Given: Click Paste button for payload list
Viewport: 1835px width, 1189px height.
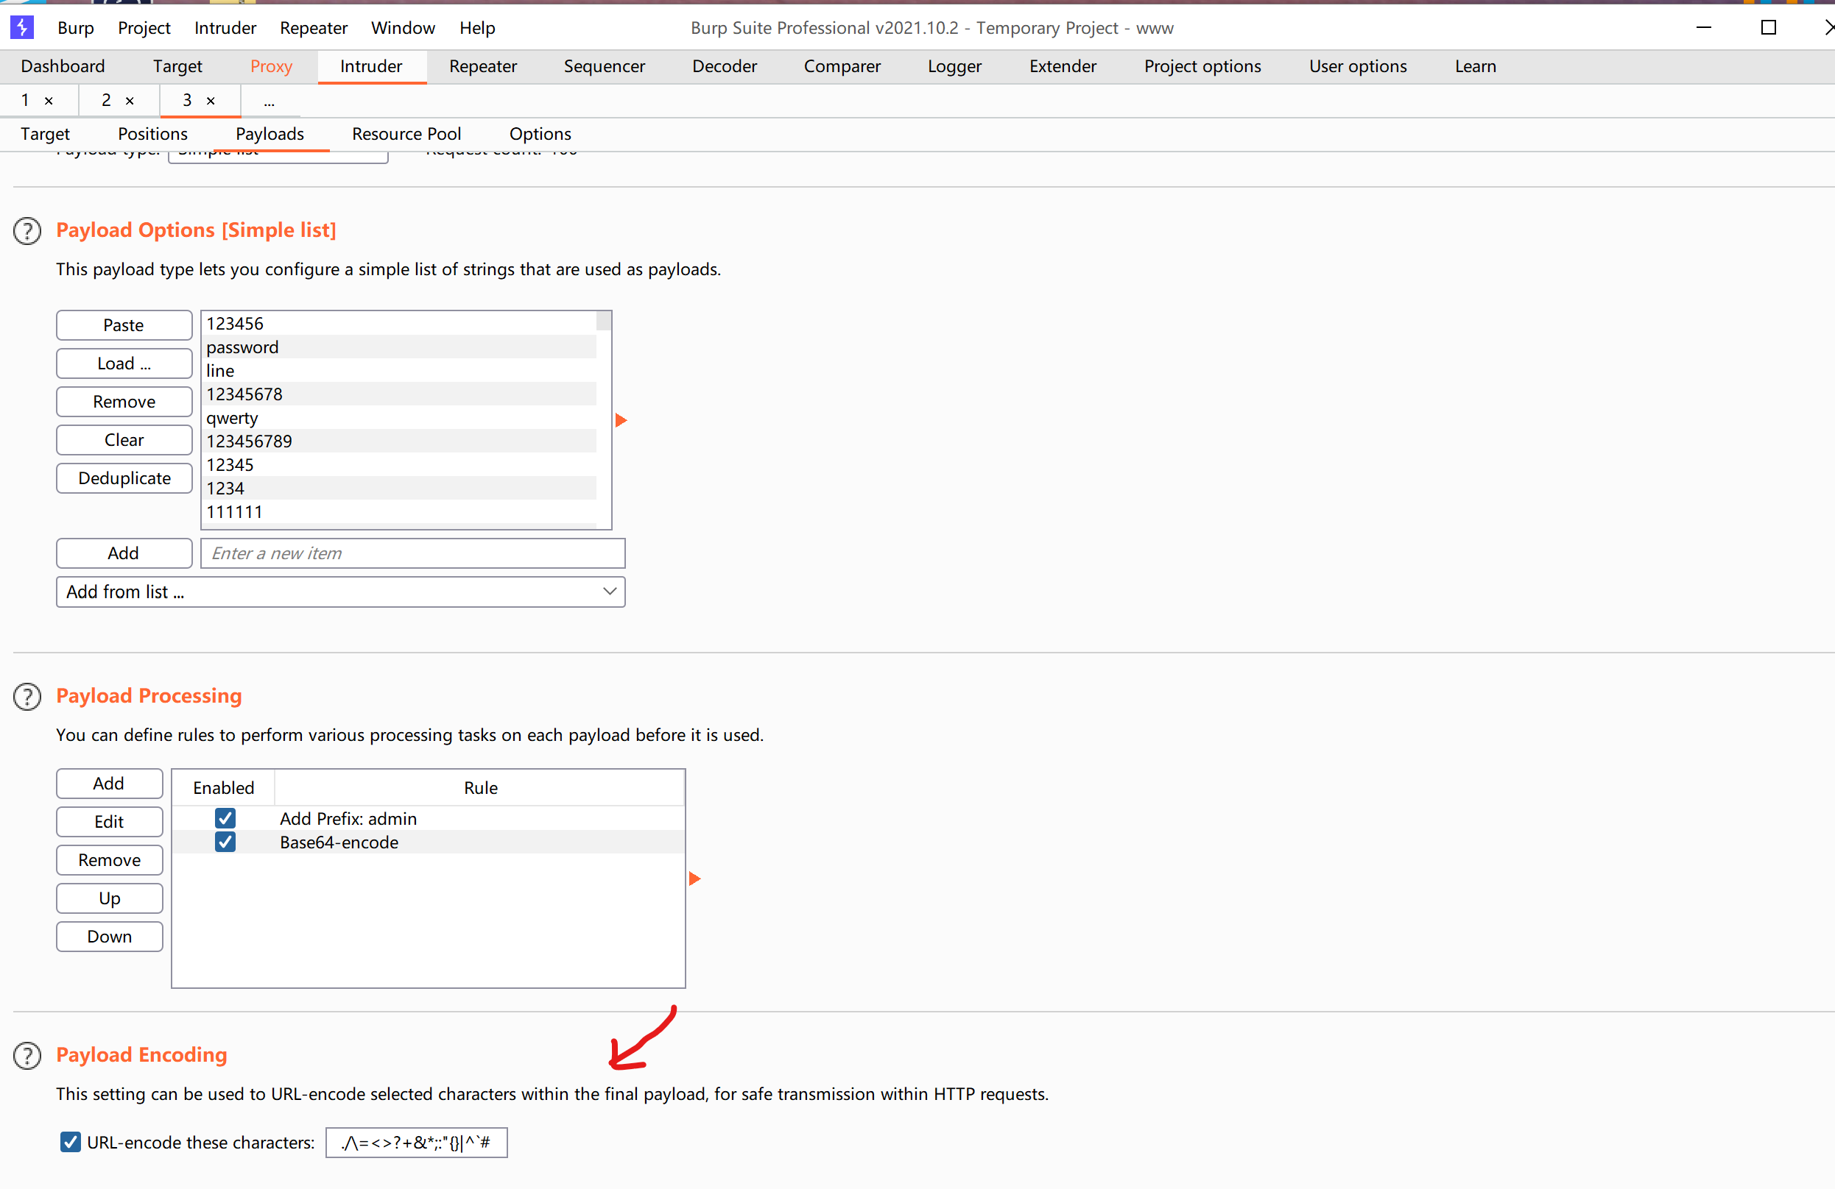Looking at the screenshot, I should (x=124, y=325).
